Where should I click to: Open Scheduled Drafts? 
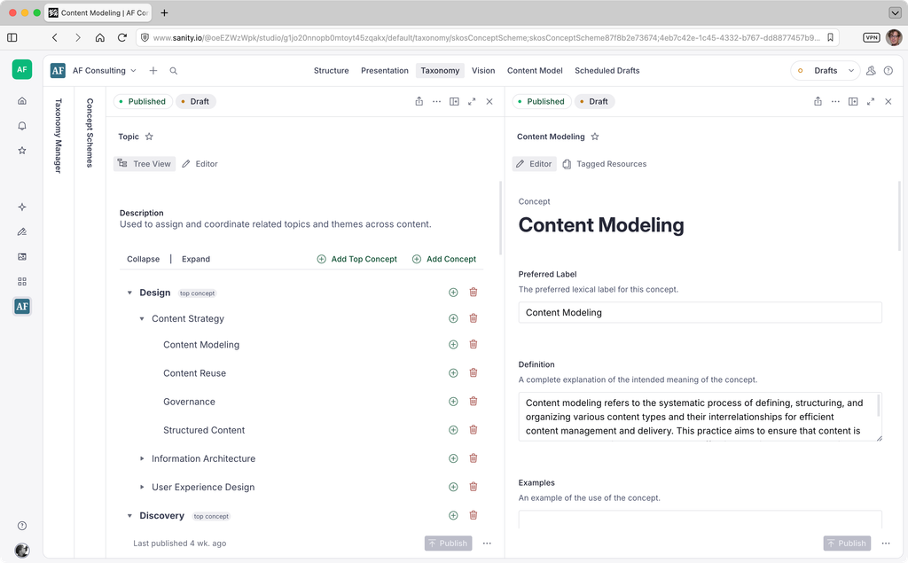(607, 71)
